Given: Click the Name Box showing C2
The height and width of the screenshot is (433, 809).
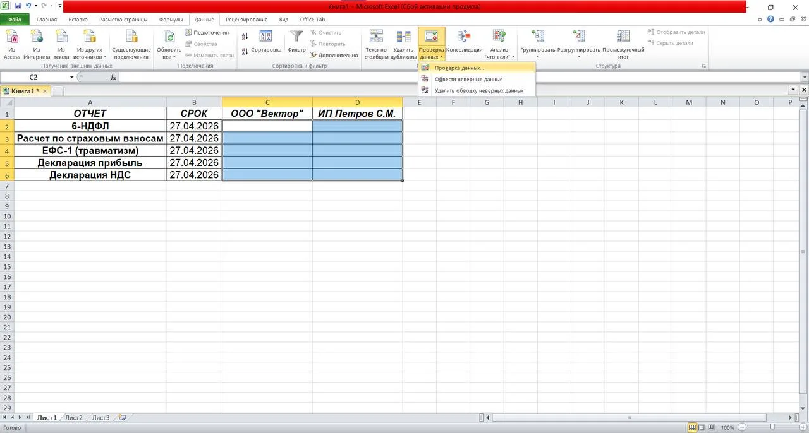Looking at the screenshot, I should click(34, 77).
